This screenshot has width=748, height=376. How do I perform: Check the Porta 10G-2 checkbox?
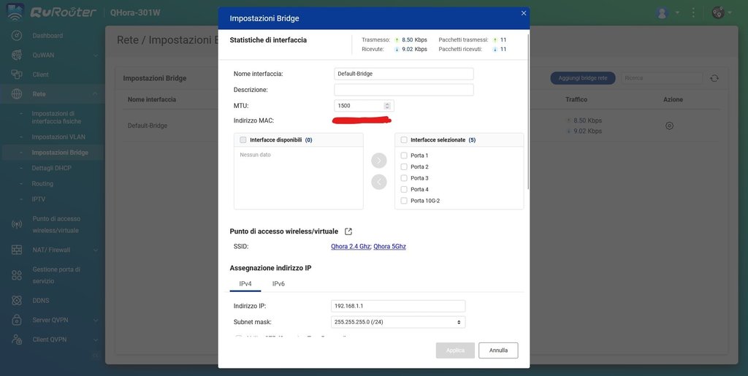tap(404, 201)
